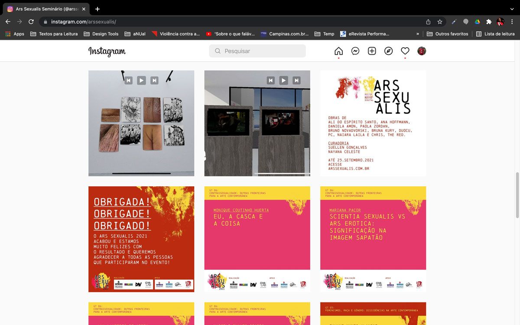The image size is (520, 325).
Task: Skip back on first artwork video
Action: [x=128, y=80]
